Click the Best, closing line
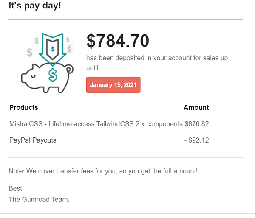 click(x=16, y=188)
